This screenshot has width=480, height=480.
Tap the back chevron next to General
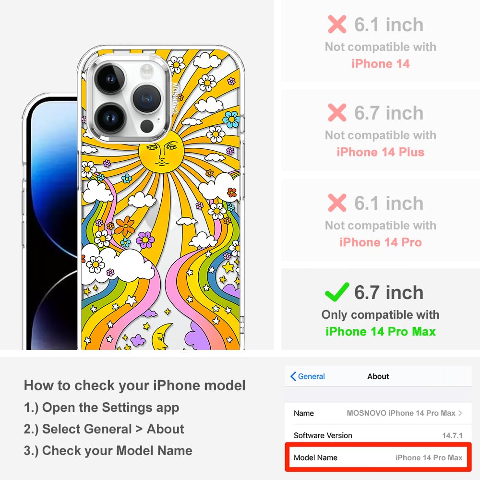pos(293,376)
